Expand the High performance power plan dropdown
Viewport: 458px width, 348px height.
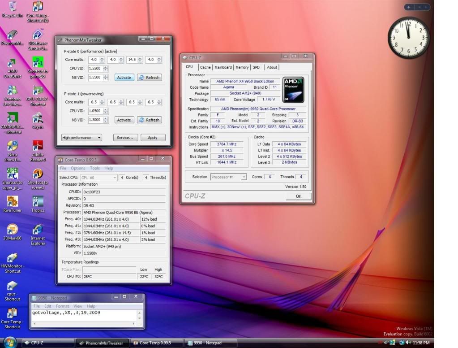(x=81, y=138)
